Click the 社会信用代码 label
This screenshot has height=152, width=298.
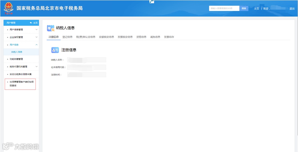(58, 67)
